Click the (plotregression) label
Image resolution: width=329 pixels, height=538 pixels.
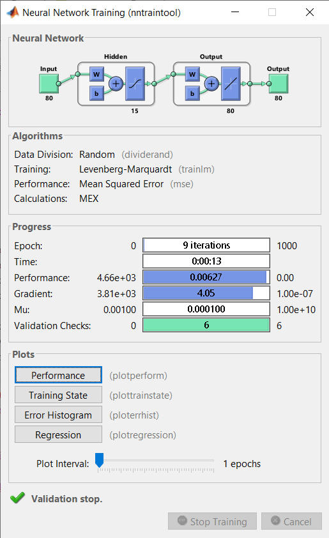[x=142, y=435]
